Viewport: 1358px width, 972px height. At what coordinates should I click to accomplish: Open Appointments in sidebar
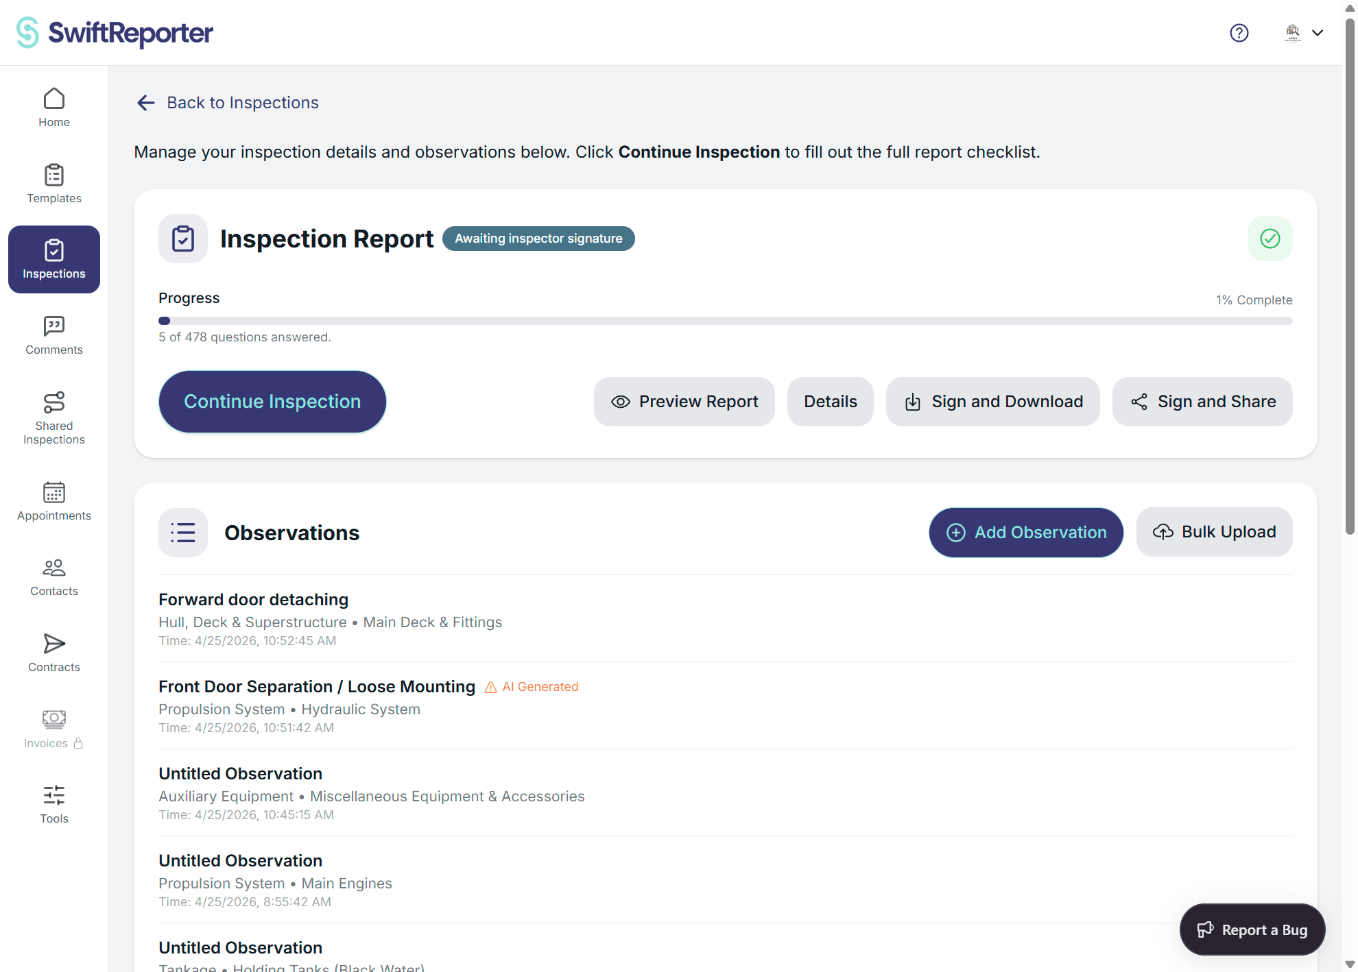click(54, 501)
